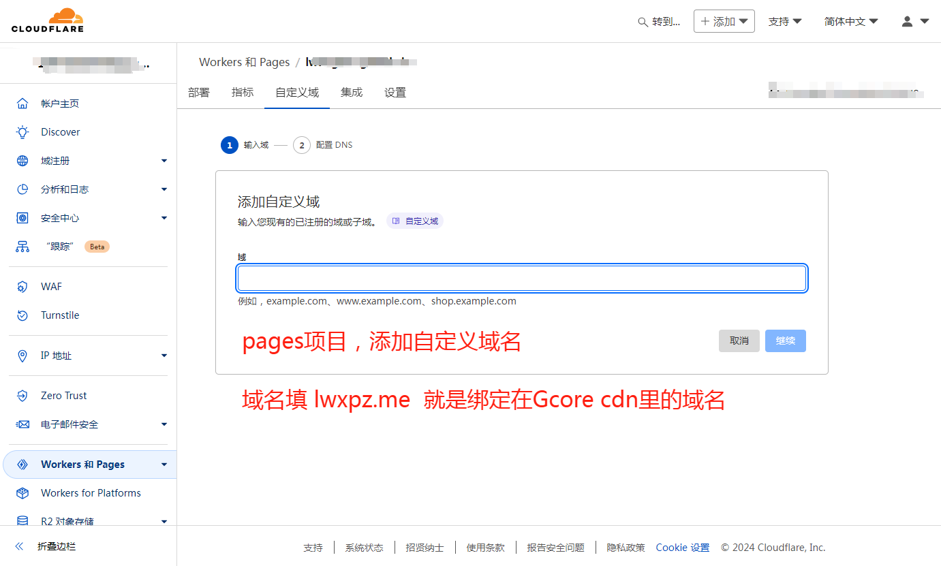
Task: Open the search magnifier icon
Action: pos(643,22)
